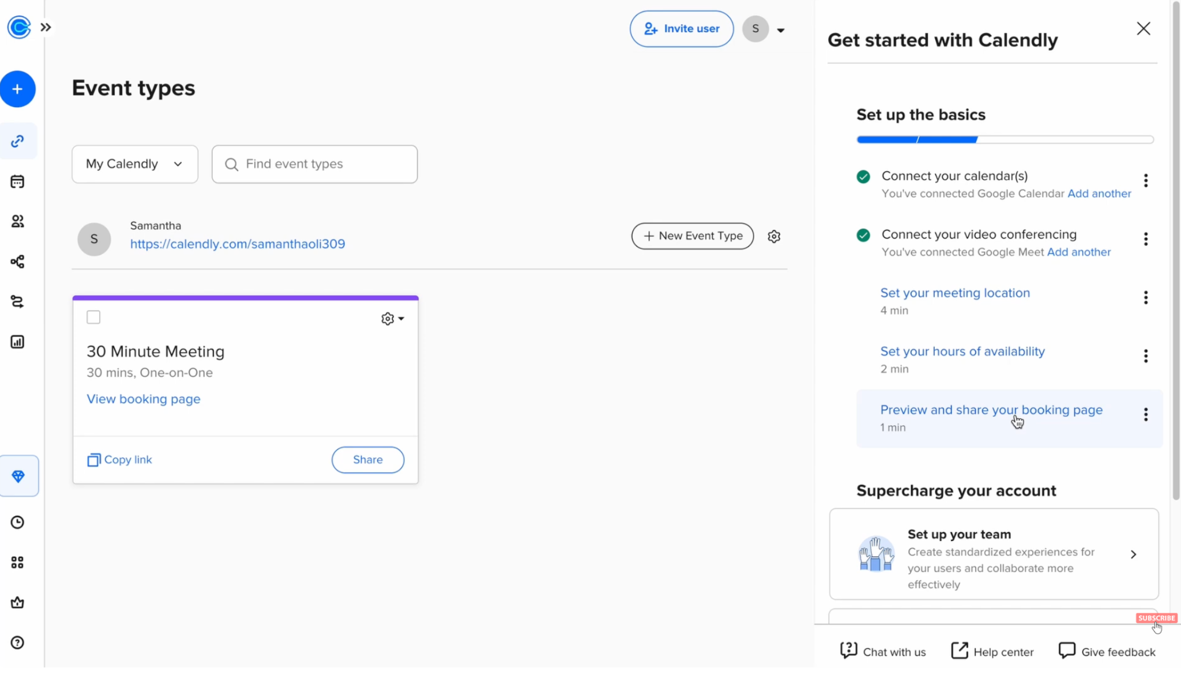Expand Set up your team card chevron
The width and height of the screenshot is (1181, 674).
pyautogui.click(x=1133, y=555)
